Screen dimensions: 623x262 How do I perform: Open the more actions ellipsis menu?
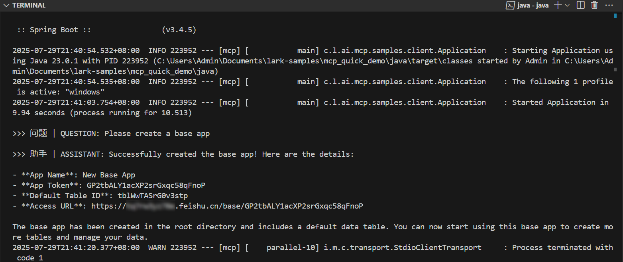[x=609, y=5]
